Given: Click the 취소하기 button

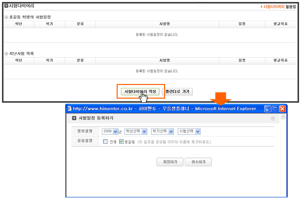Looking at the screenshot, I should coord(198,161).
